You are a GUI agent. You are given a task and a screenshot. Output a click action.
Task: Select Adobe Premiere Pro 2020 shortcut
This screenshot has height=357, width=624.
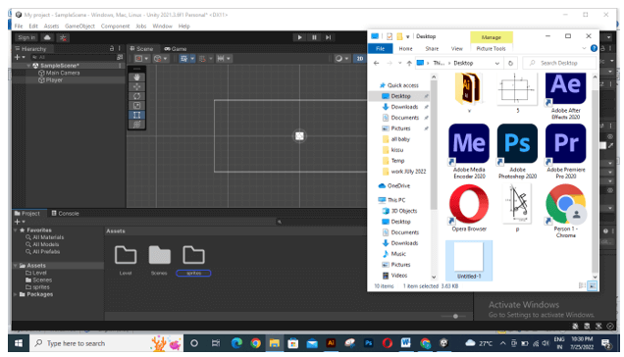(565, 151)
